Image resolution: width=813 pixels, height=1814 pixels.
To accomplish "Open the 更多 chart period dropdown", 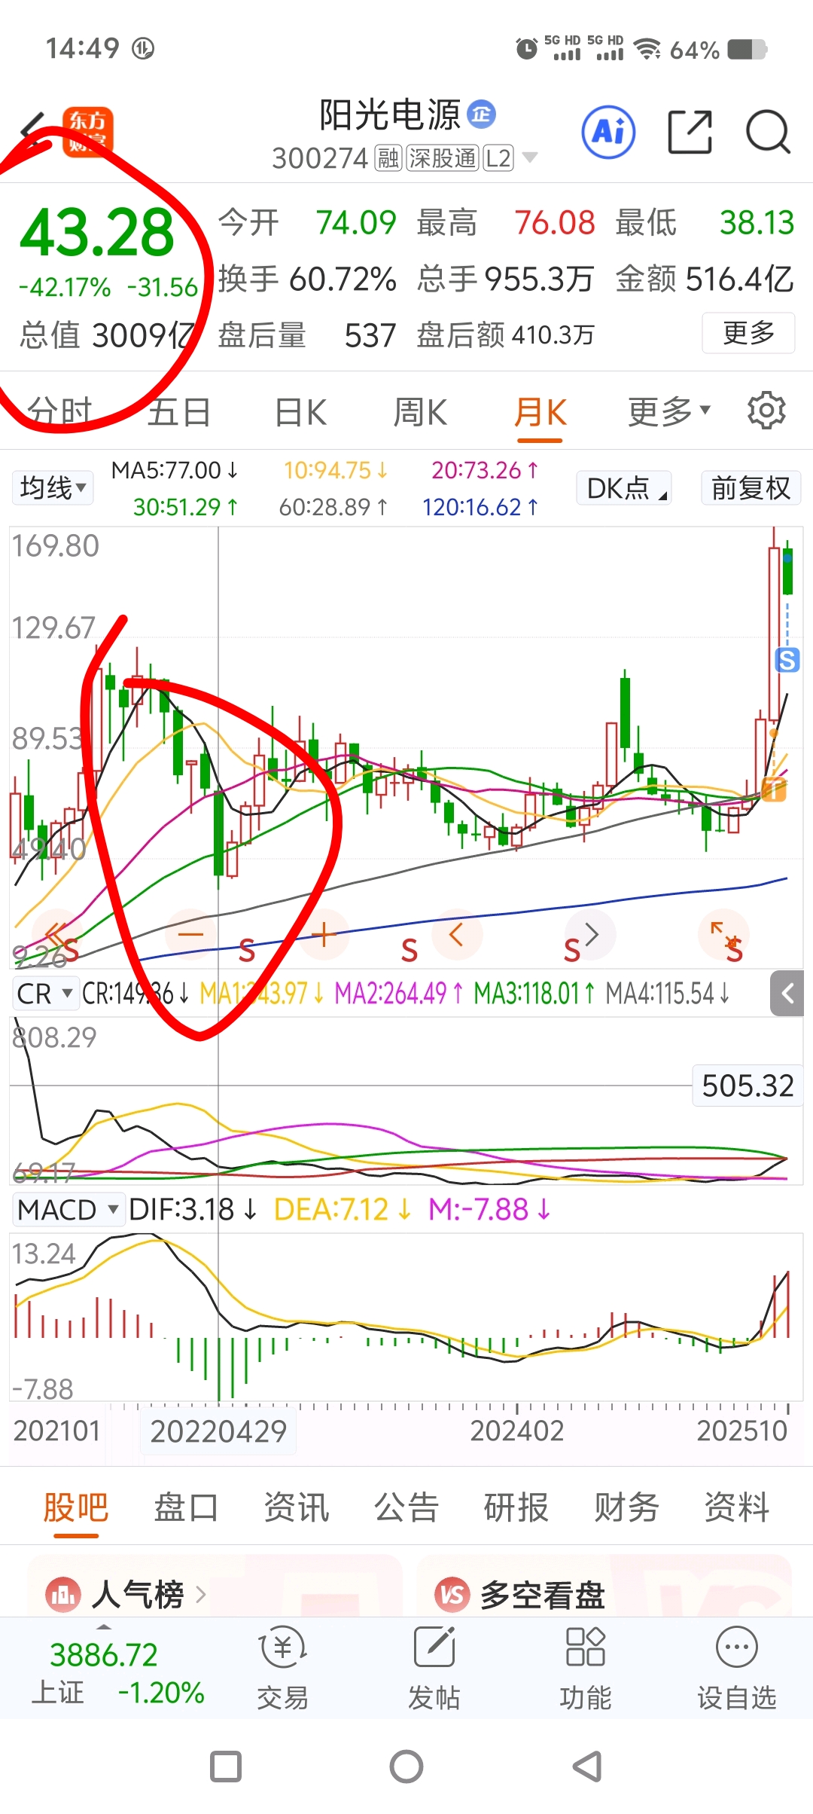I will (x=669, y=411).
